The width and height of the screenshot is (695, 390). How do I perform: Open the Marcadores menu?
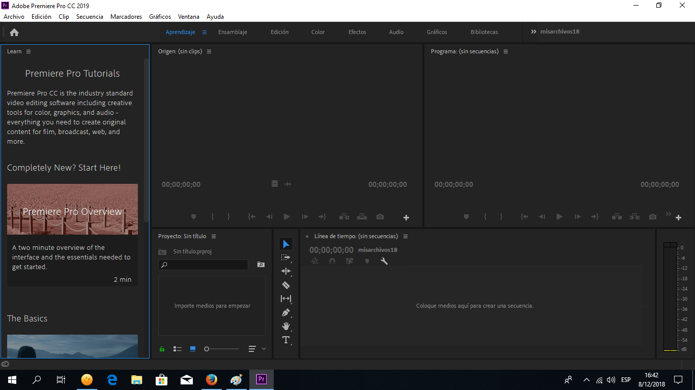[x=126, y=17]
